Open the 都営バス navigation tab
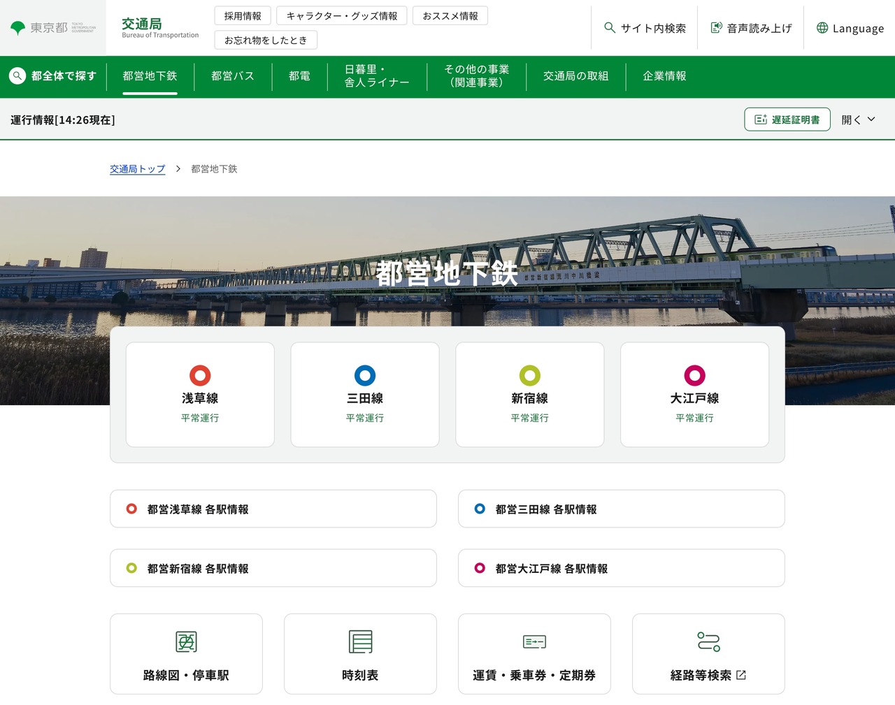 (x=233, y=76)
